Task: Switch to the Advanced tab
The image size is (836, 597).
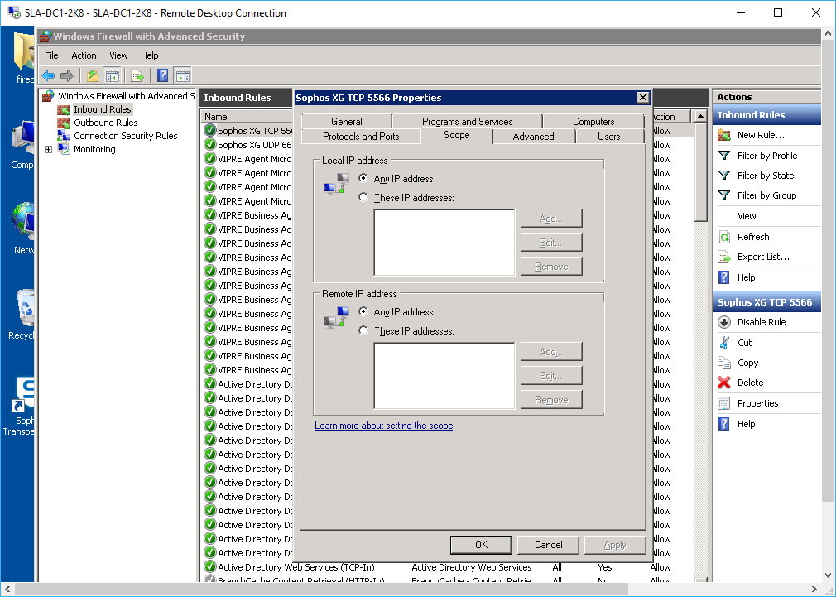Action: pos(533,137)
